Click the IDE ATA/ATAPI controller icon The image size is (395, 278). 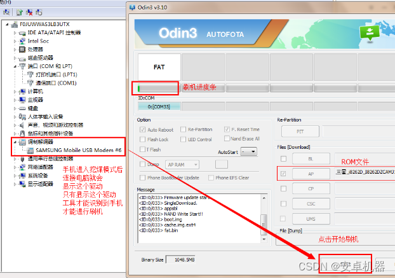pyautogui.click(x=22, y=33)
